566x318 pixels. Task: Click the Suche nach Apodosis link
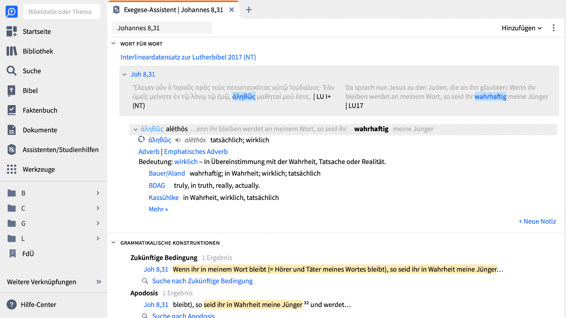pyautogui.click(x=183, y=315)
